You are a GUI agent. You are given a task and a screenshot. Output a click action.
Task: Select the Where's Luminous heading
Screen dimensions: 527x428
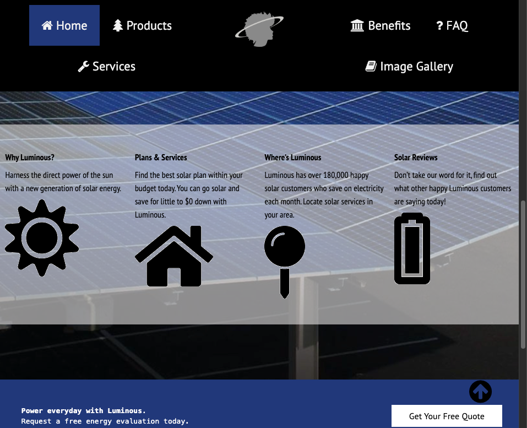pyautogui.click(x=293, y=158)
